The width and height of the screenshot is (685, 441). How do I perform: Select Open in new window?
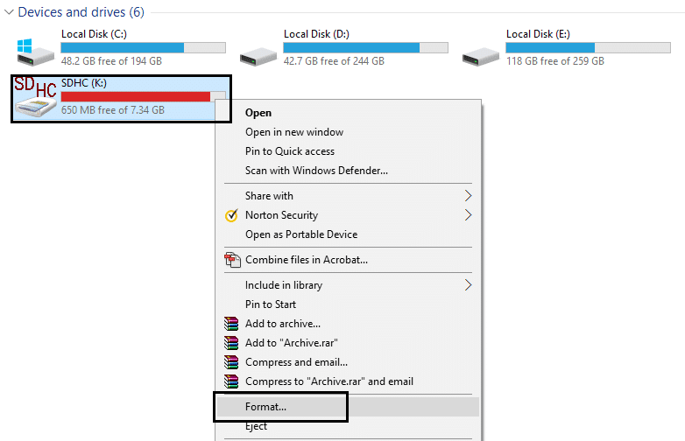[x=294, y=132]
